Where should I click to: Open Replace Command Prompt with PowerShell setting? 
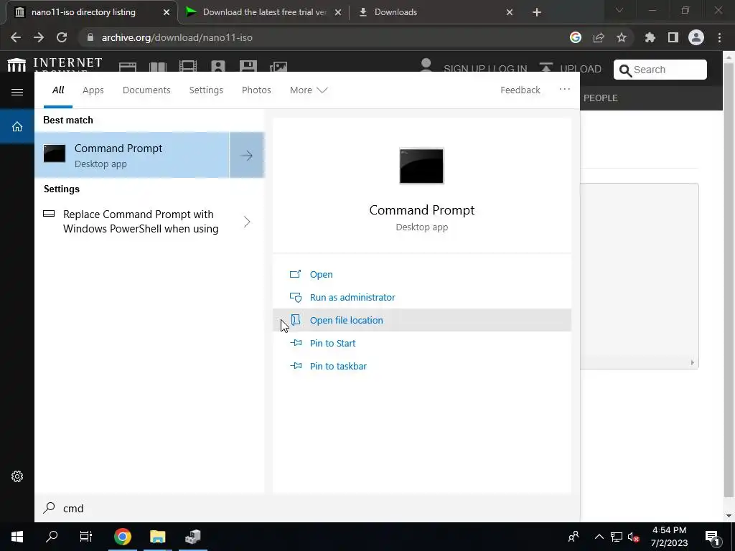pyautogui.click(x=141, y=221)
